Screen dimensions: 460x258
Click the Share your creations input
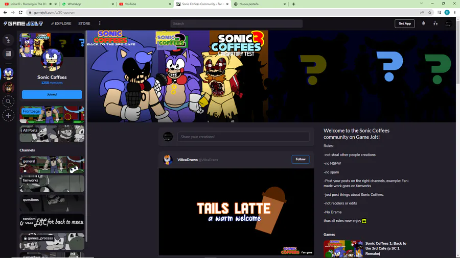(243, 137)
